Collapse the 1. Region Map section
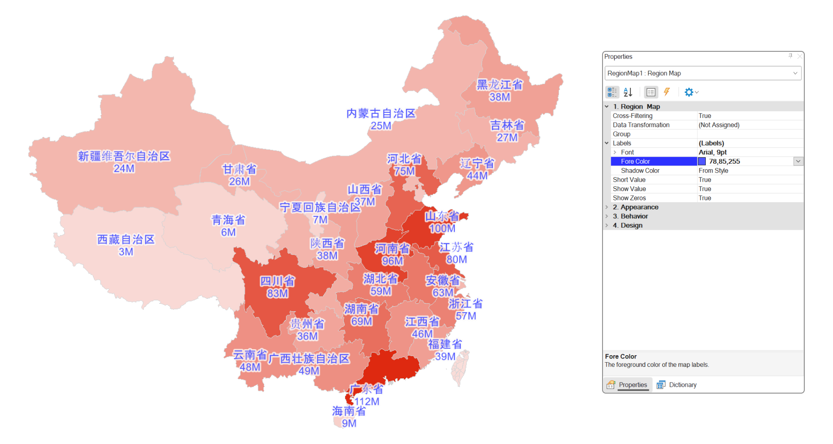This screenshot has height=444, width=833. click(607, 106)
